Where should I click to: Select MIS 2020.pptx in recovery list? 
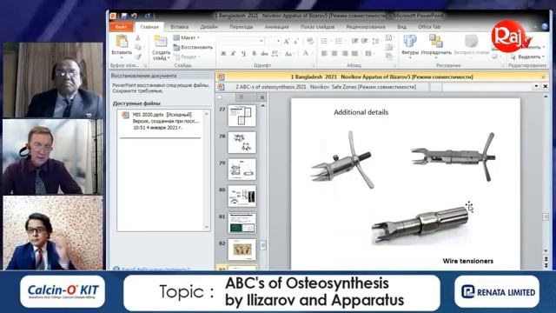pyautogui.click(x=162, y=121)
